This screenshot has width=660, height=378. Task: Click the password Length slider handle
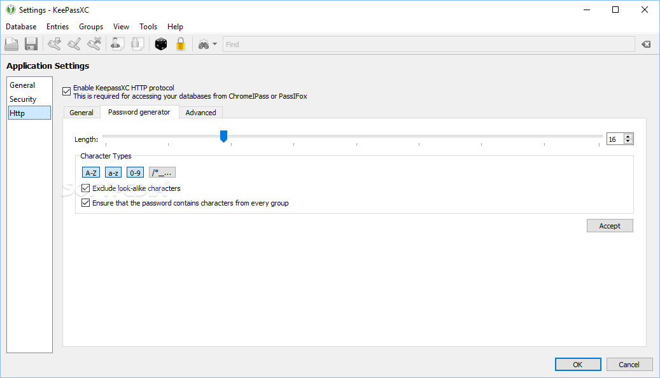(x=223, y=136)
